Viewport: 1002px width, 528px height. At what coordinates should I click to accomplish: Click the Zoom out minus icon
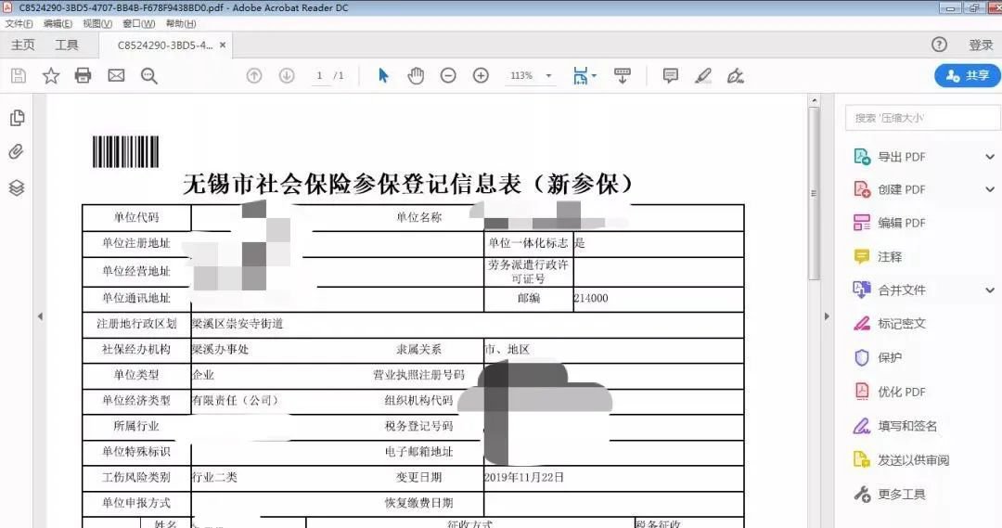pos(448,76)
